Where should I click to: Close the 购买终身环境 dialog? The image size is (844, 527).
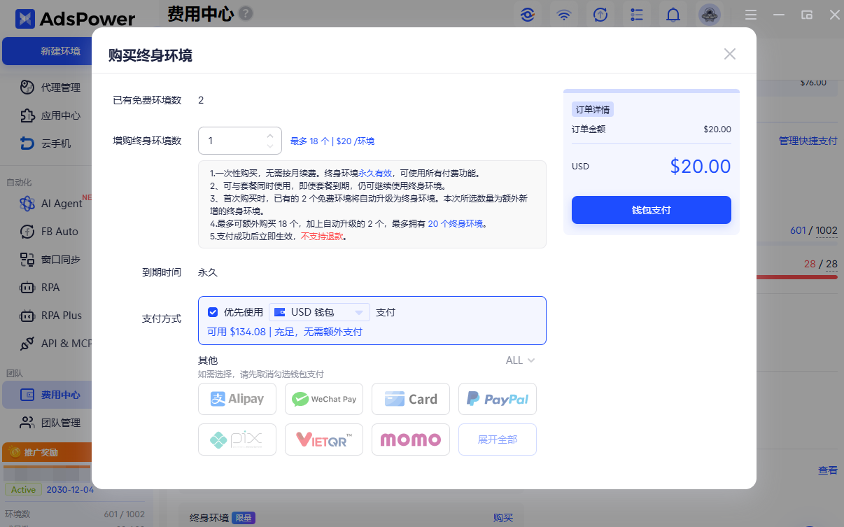click(730, 54)
